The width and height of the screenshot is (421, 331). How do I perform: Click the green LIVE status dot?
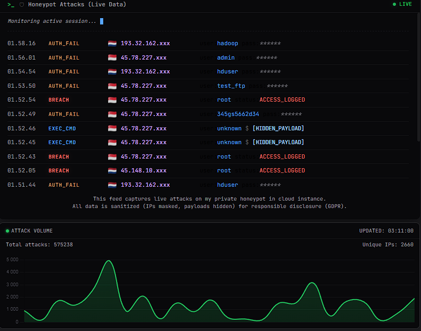[x=394, y=4]
